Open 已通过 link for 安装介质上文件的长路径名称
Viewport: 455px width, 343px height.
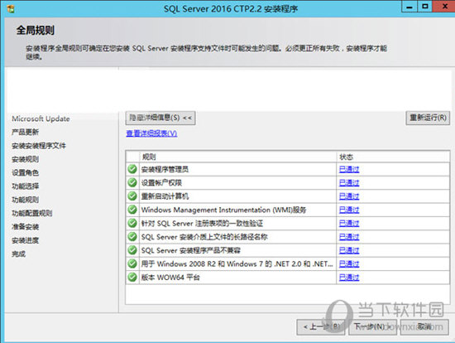(349, 237)
